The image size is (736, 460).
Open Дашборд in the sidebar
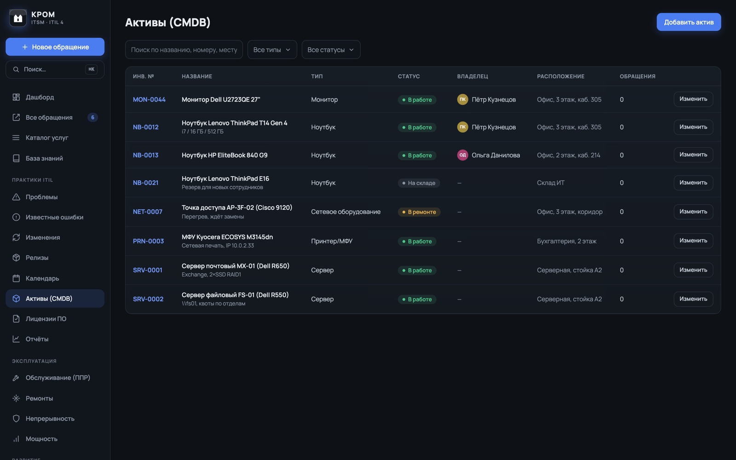pyautogui.click(x=55, y=97)
